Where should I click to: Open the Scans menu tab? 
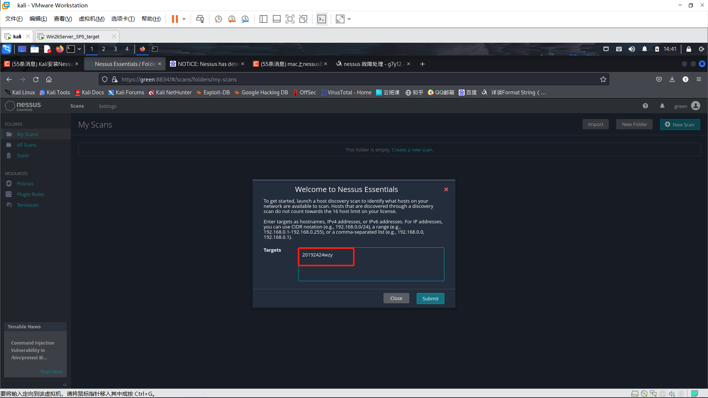77,106
